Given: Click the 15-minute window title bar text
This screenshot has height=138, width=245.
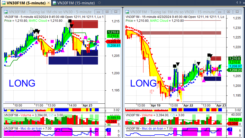Looking at the screenshot, I should [173, 12].
